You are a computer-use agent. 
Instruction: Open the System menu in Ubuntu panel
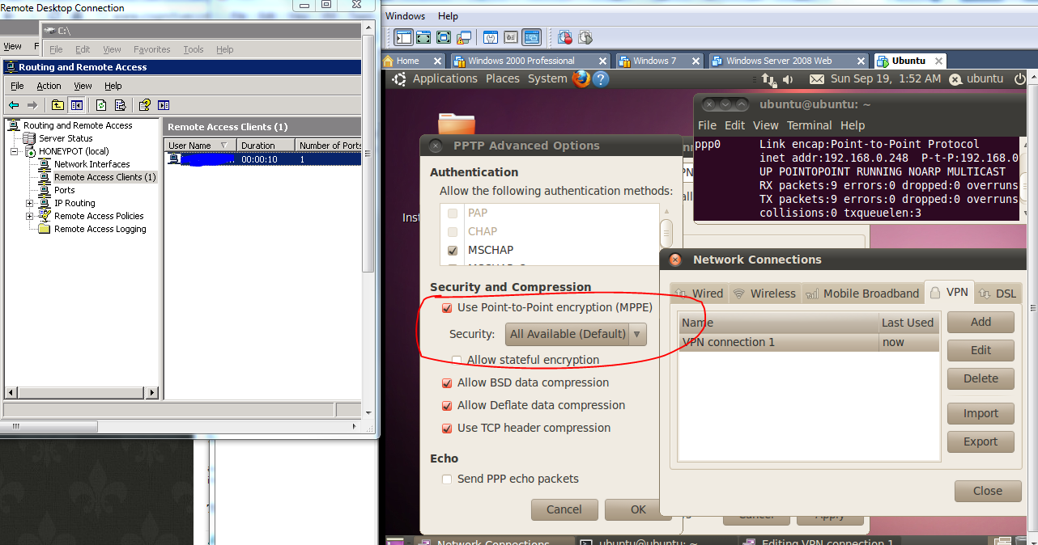tap(547, 78)
